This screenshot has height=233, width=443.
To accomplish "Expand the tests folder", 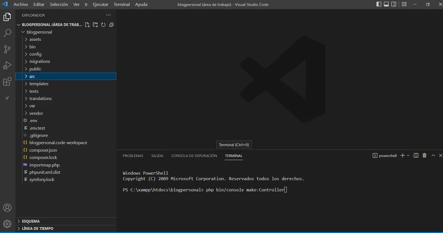I will [26, 91].
